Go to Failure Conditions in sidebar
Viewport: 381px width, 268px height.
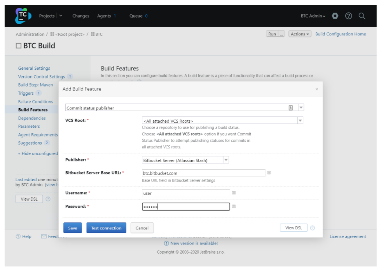tap(35, 102)
